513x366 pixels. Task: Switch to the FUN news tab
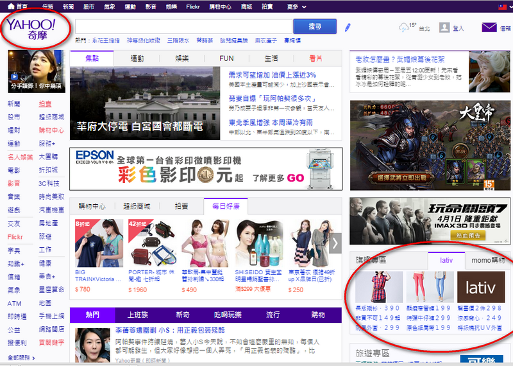(226, 58)
